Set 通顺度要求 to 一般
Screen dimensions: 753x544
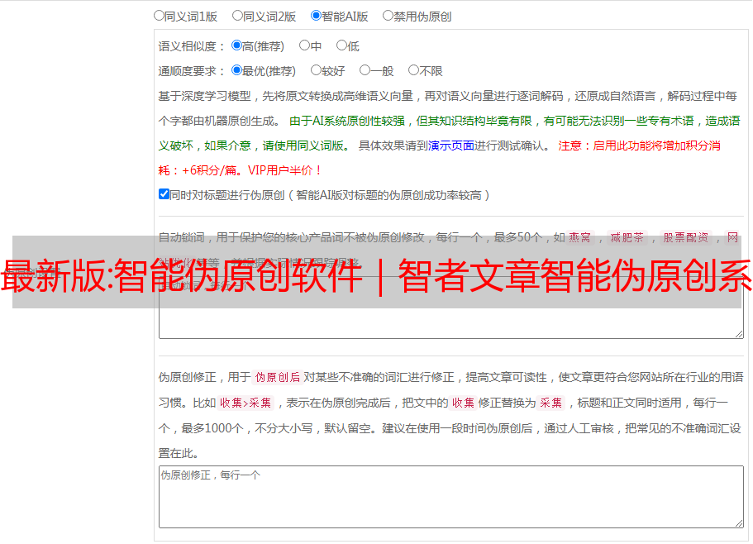(365, 70)
